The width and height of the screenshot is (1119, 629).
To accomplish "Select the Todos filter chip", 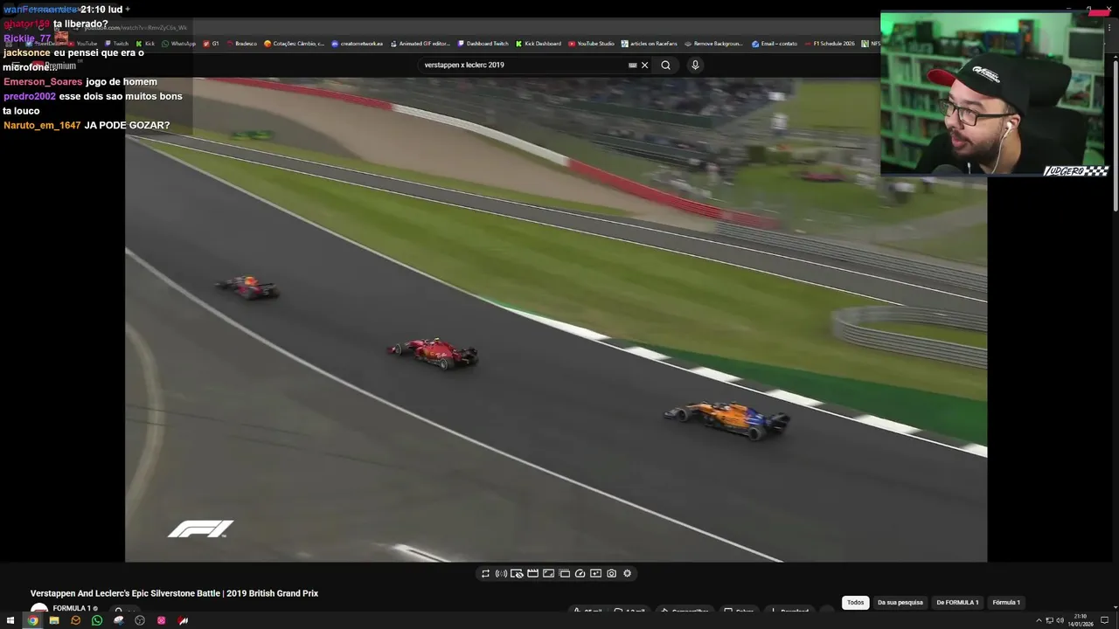I will 856,603.
